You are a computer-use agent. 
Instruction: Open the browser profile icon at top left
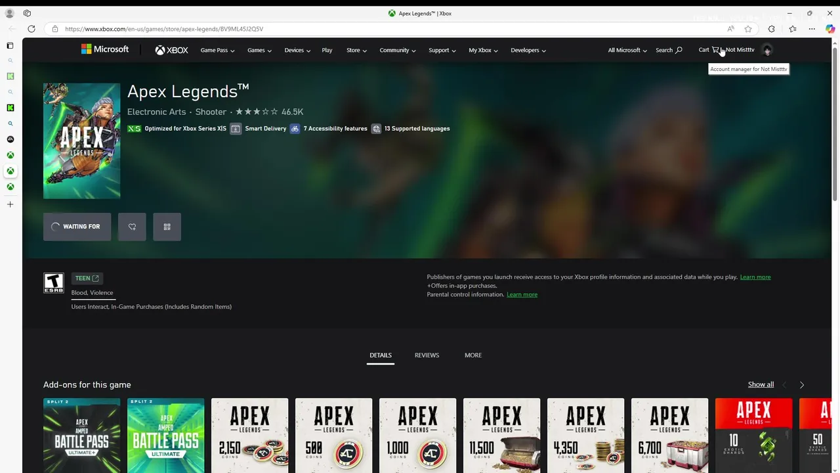click(x=9, y=13)
